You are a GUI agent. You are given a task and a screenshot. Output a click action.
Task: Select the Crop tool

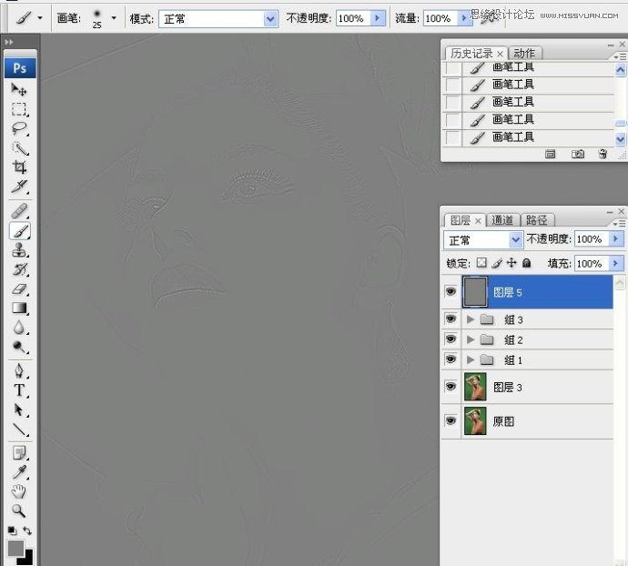[19, 167]
